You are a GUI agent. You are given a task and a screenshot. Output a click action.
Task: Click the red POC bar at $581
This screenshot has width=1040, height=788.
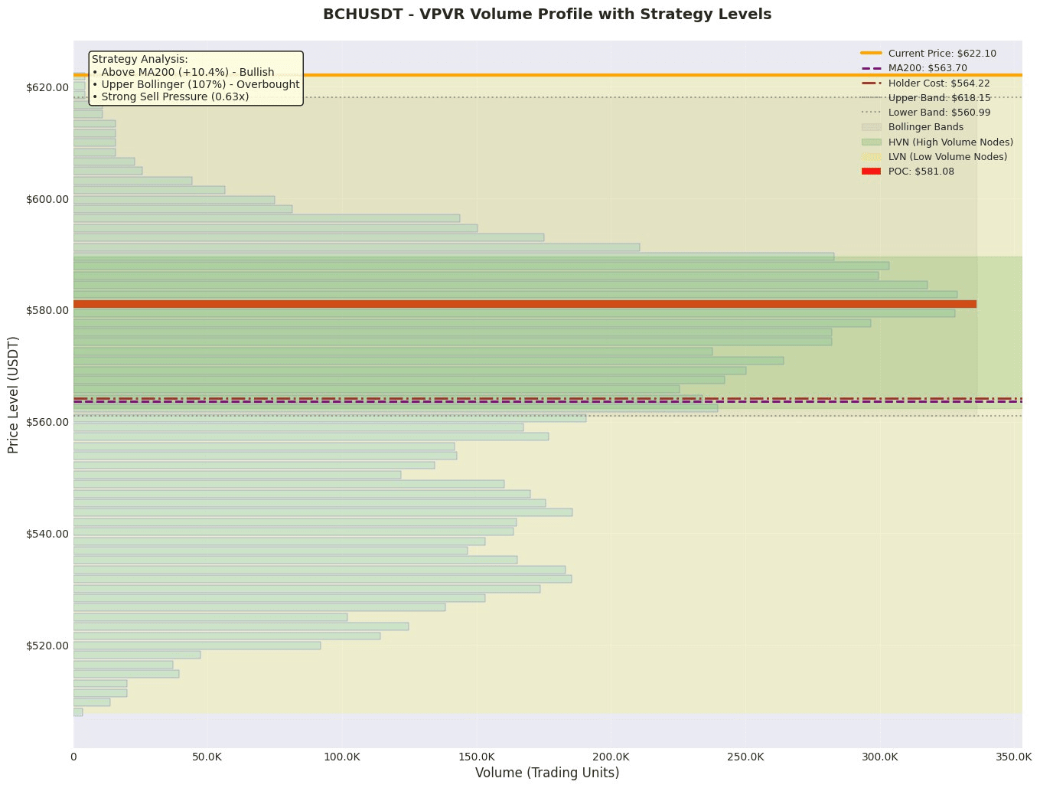[525, 304]
